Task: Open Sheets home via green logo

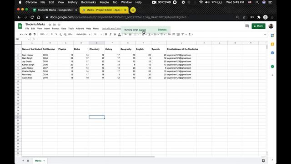Action: 20,26
